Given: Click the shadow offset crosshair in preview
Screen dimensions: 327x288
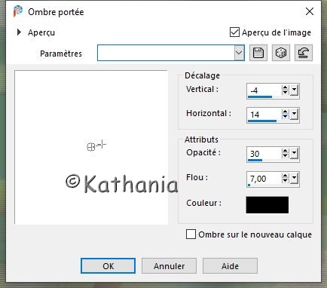Looking at the screenshot, I should click(x=102, y=144).
